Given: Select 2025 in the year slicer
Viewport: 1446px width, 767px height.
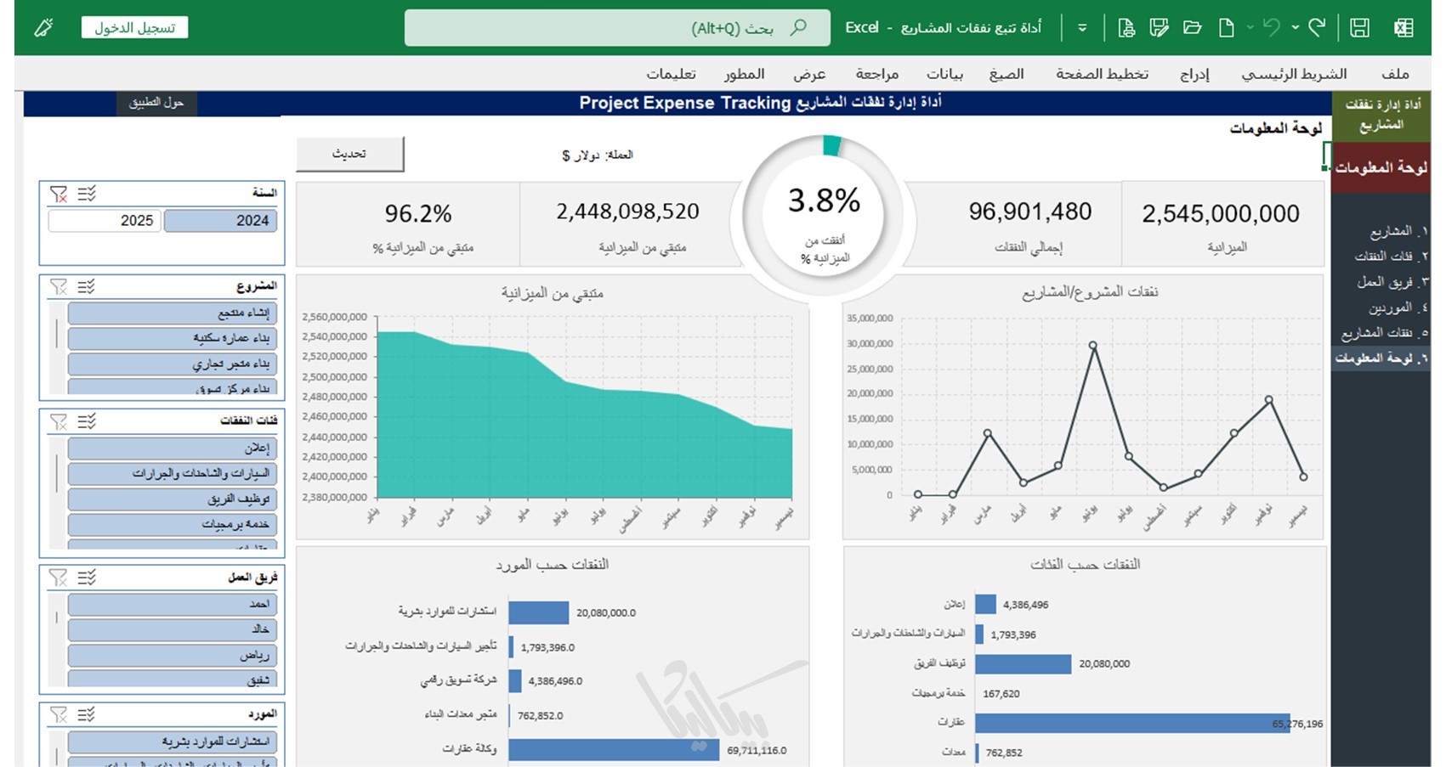Looking at the screenshot, I should pyautogui.click(x=105, y=221).
